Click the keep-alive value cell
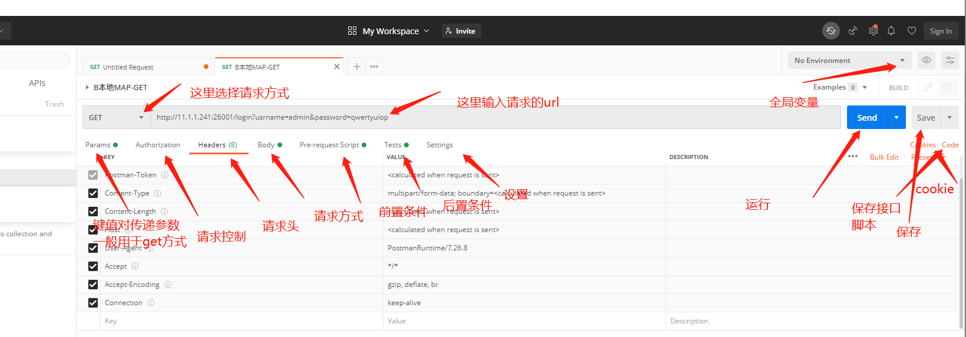 click(524, 303)
